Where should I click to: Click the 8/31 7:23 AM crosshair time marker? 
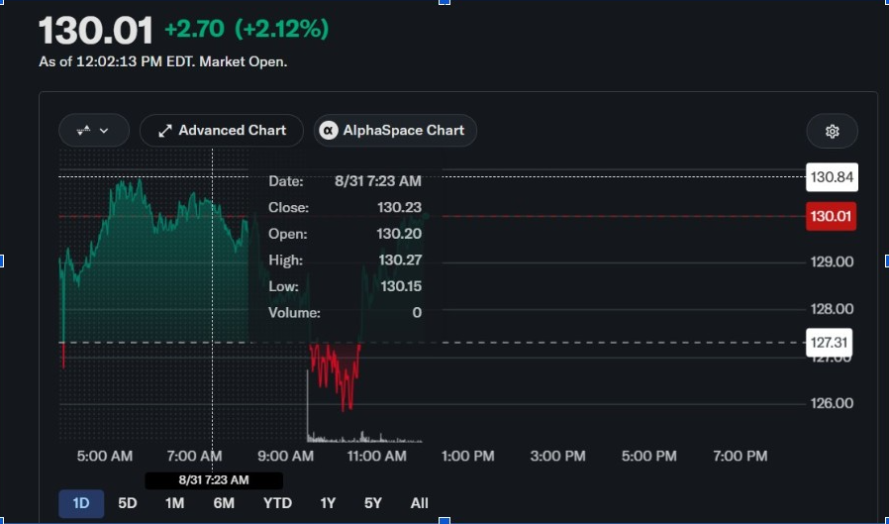(x=214, y=480)
